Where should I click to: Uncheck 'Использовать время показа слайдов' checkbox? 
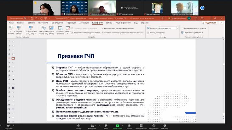(x=102, y=28)
